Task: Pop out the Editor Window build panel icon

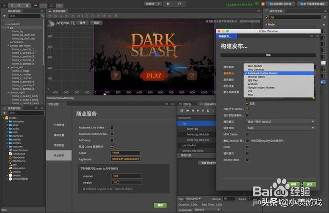Action: (312, 36)
